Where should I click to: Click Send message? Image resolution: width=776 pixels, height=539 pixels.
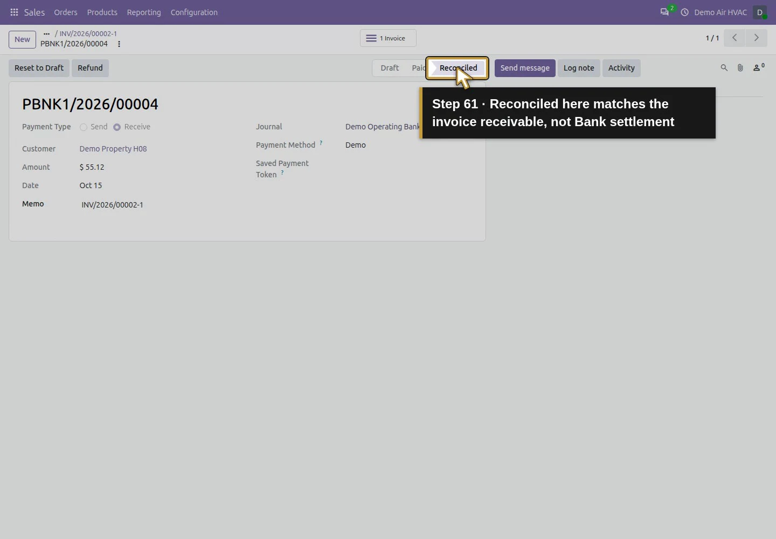525,68
